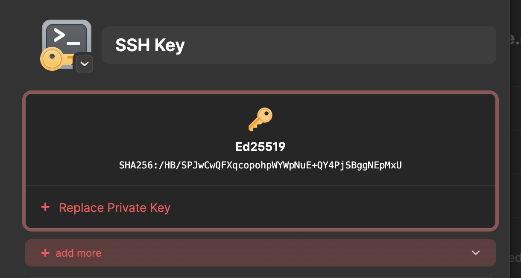Click the SHA256 fingerprint string

(x=260, y=165)
